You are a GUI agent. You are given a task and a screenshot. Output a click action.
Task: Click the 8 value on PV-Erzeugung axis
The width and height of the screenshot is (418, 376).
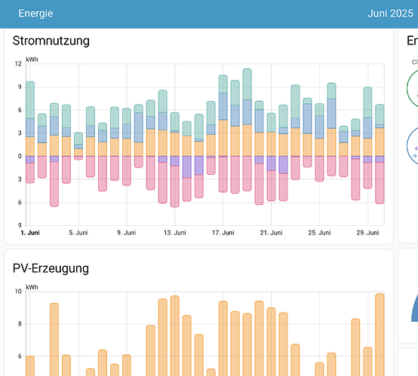click(x=20, y=324)
